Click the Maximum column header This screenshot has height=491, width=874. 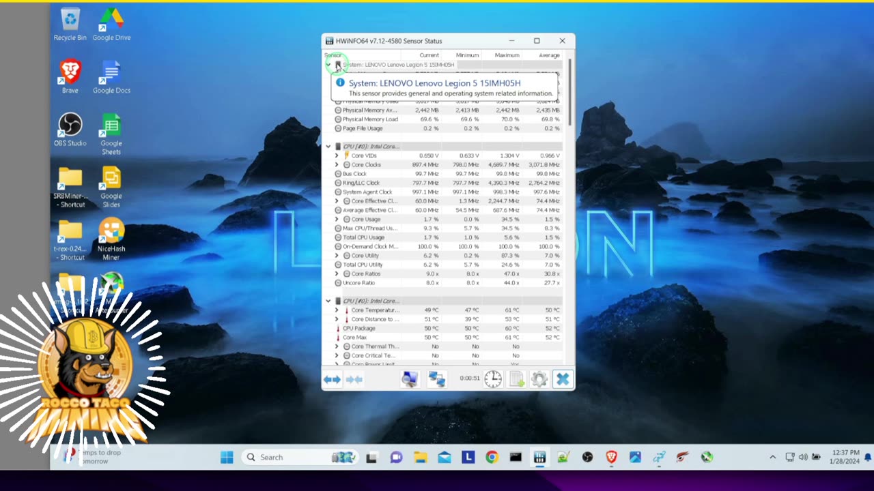(x=502, y=55)
